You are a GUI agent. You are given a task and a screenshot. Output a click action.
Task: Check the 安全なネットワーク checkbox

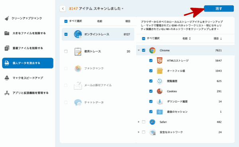pos(143,132)
